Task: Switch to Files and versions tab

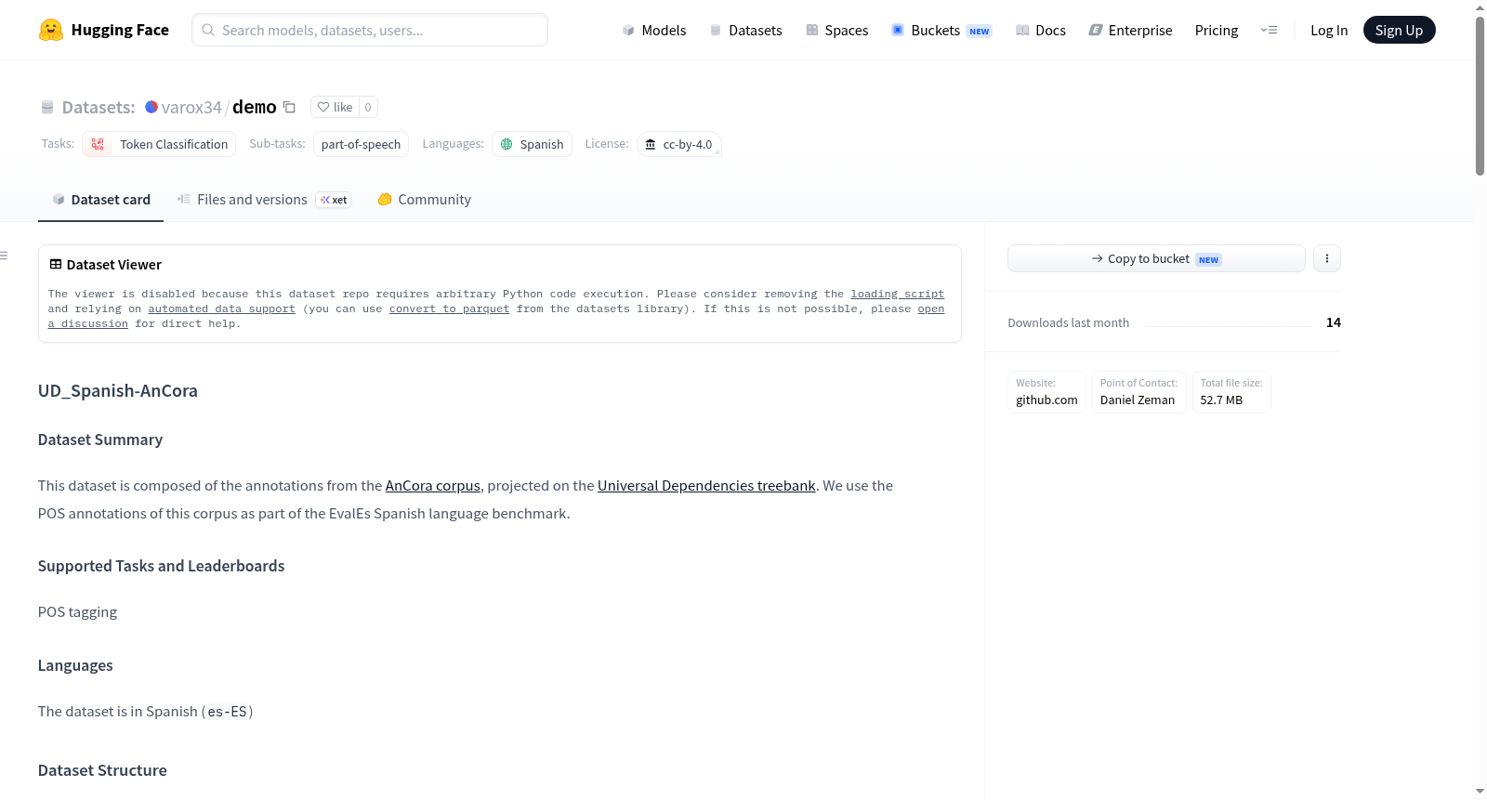Action: (264, 200)
